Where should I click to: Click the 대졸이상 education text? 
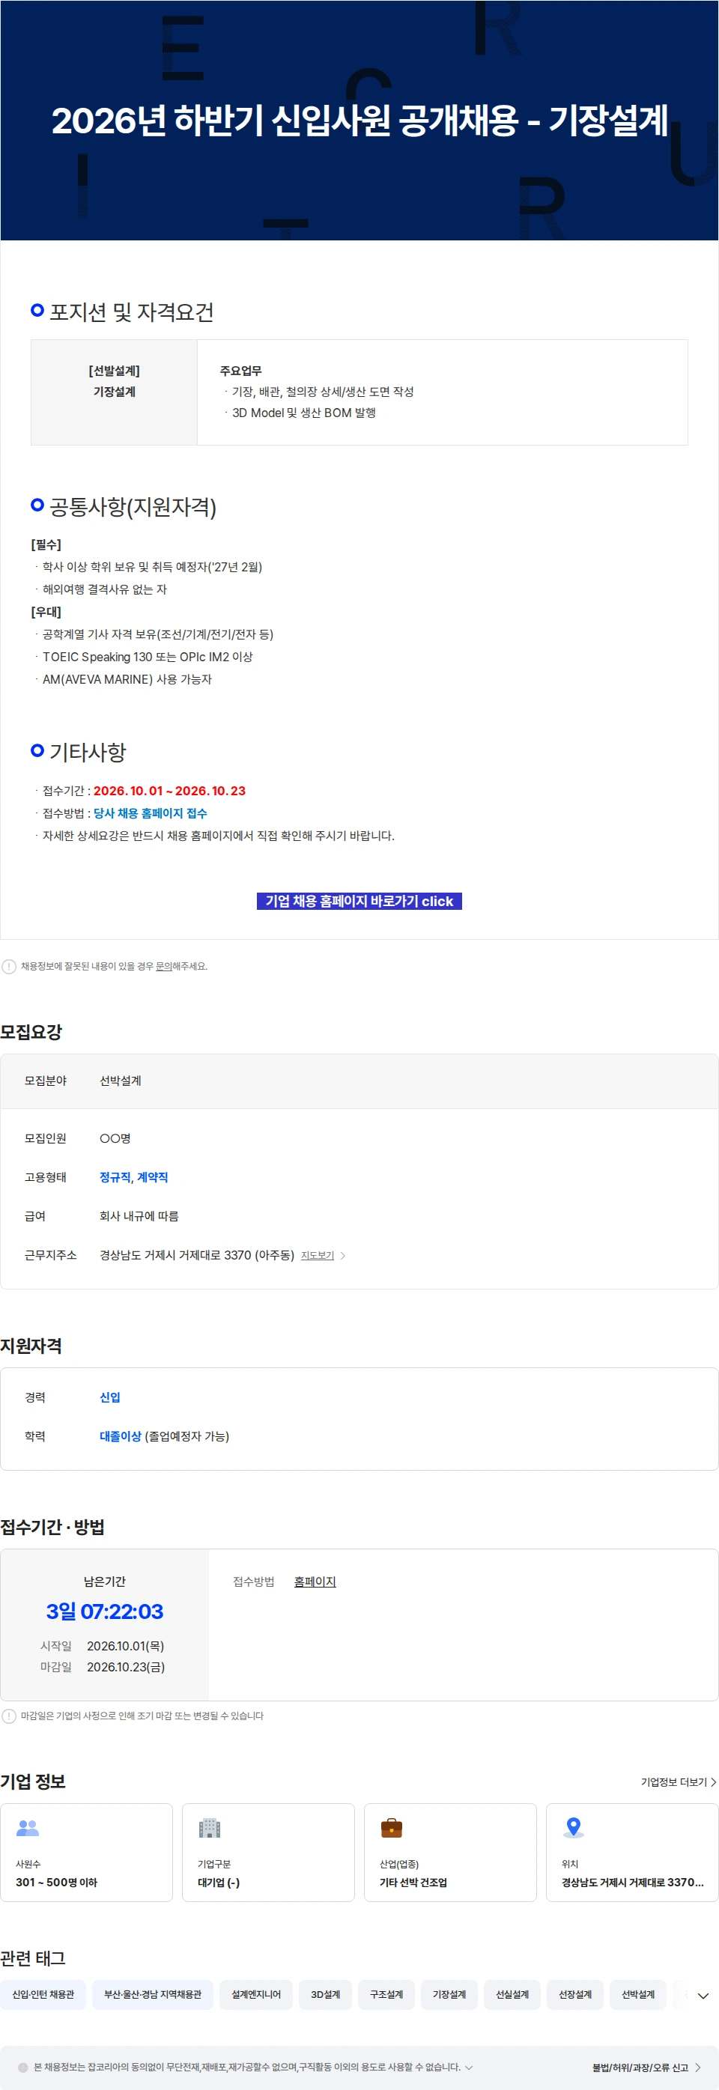[120, 1436]
